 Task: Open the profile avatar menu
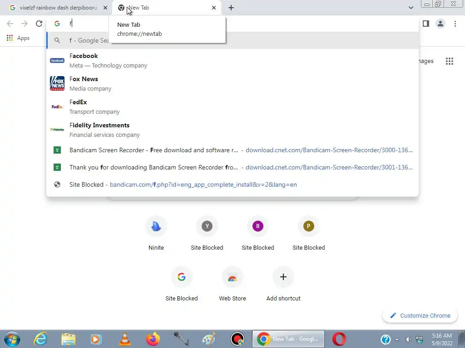tap(440, 24)
